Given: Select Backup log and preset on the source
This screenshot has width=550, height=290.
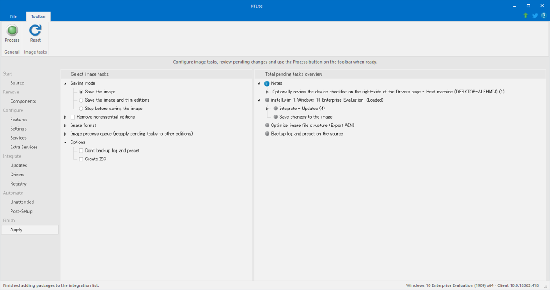Looking at the screenshot, I should coord(307,134).
